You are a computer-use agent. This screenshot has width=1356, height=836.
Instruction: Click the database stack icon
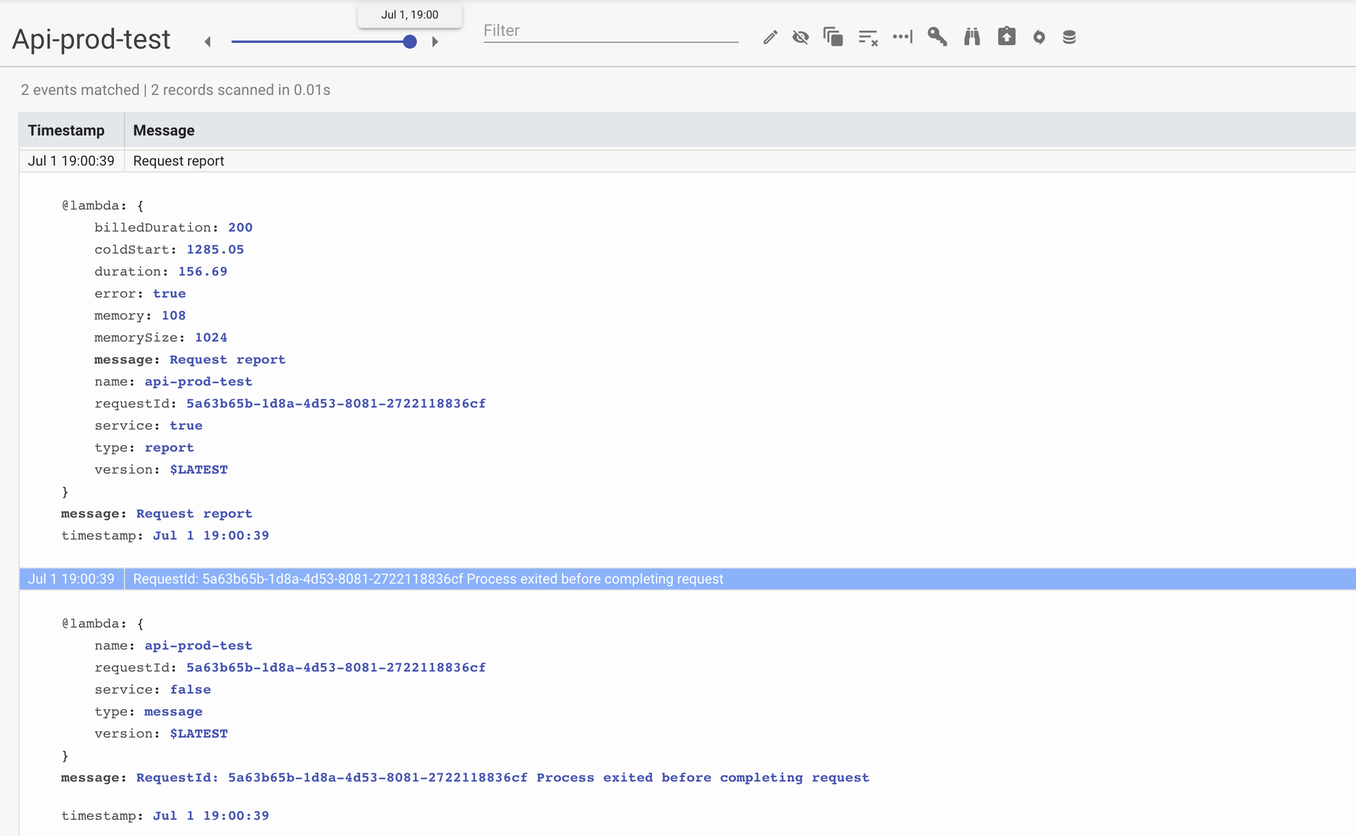point(1069,38)
